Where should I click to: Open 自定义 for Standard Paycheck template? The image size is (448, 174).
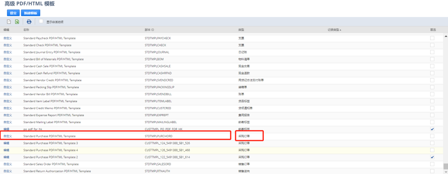(8, 38)
